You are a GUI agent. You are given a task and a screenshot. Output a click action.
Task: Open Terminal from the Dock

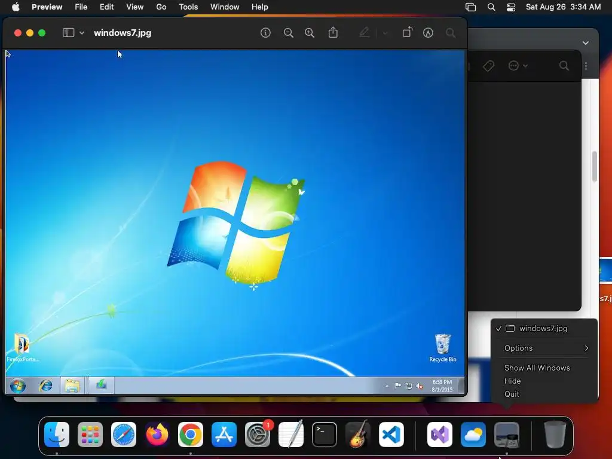coord(325,434)
